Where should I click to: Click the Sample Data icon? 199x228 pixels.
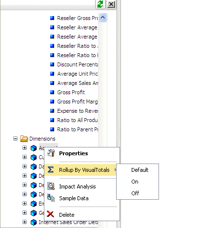[x=51, y=198]
